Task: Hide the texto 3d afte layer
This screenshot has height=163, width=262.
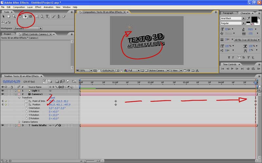Action: point(3,126)
